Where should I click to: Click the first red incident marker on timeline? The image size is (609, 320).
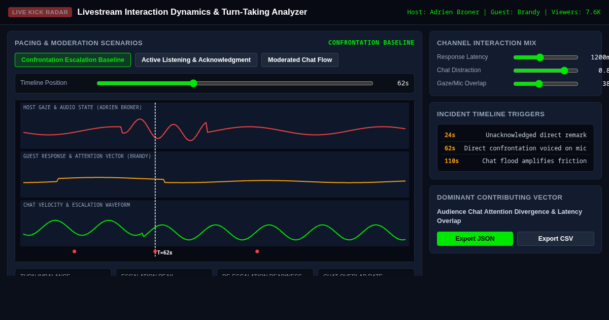tap(75, 251)
